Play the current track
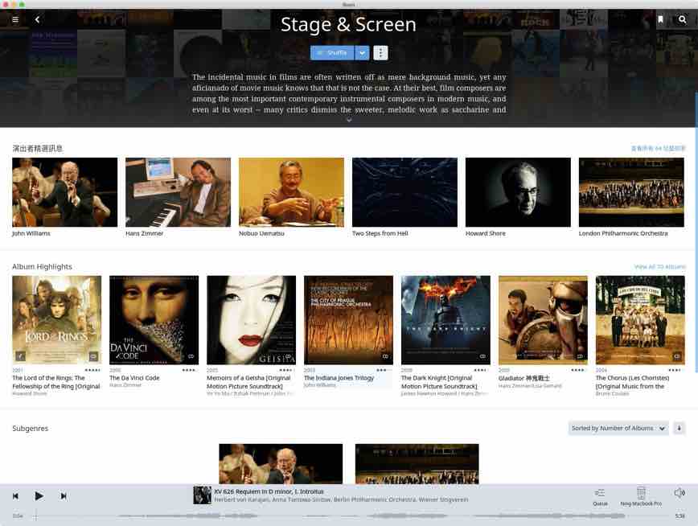 point(39,496)
